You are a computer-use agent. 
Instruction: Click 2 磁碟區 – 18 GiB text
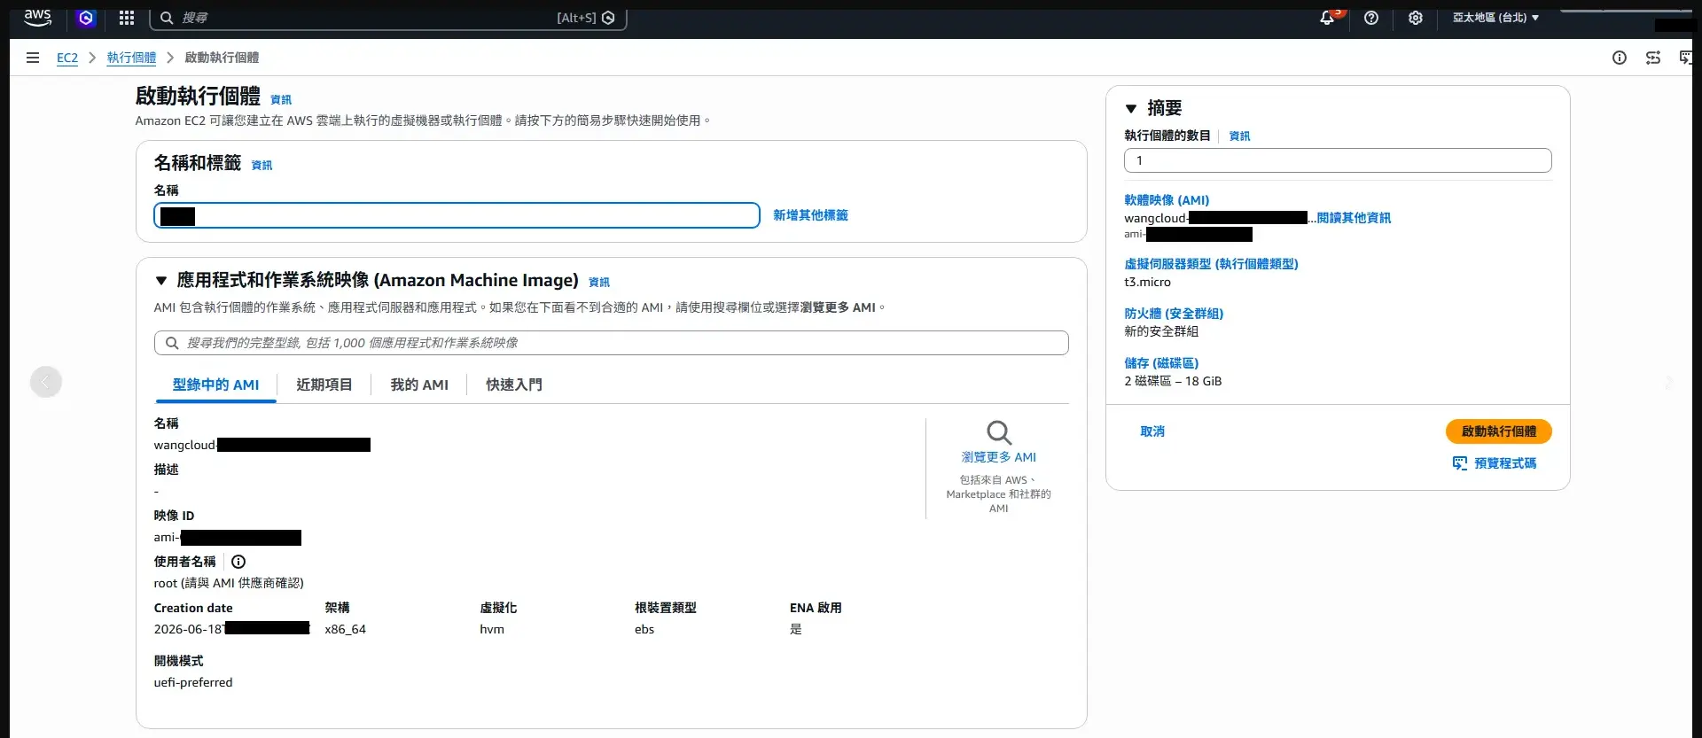tap(1173, 382)
